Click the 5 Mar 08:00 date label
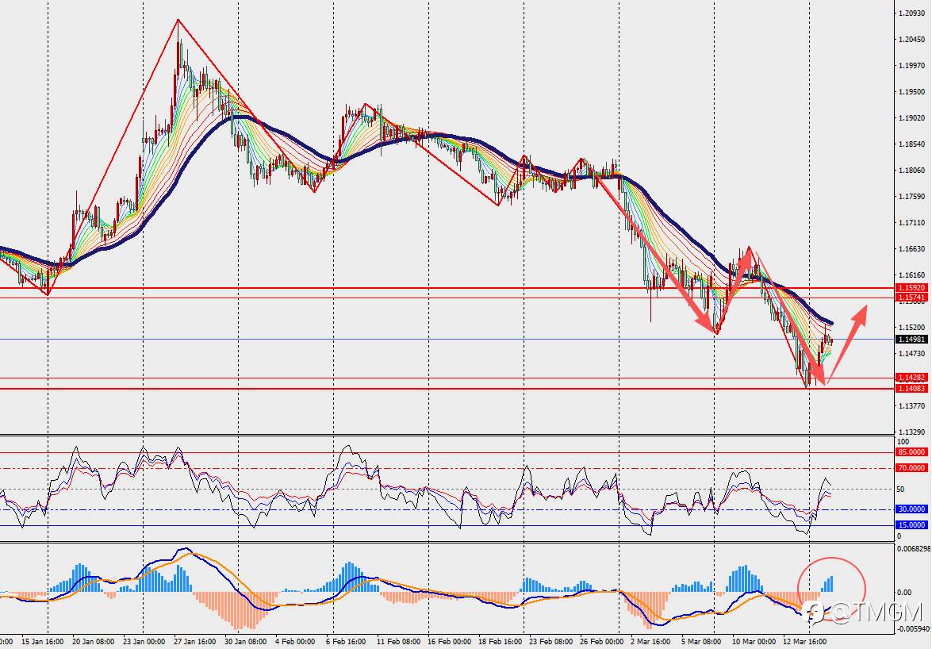Image resolution: width=932 pixels, height=649 pixels. (x=703, y=642)
